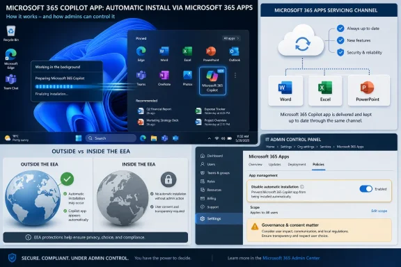Click the Wi-Fi icon in the system tray
This screenshot has height=267, width=401.
(x=217, y=138)
